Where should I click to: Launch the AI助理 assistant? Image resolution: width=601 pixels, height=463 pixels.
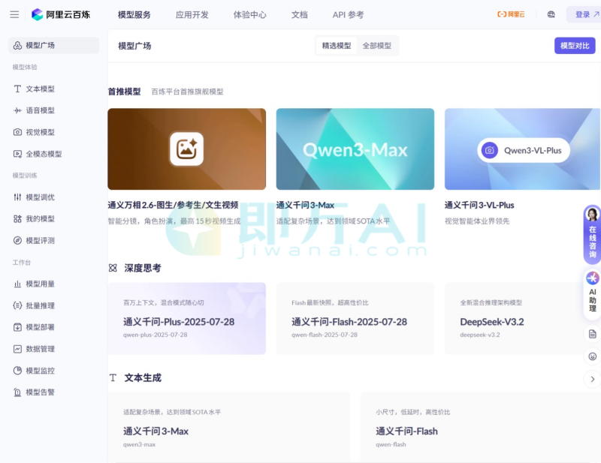click(x=592, y=292)
